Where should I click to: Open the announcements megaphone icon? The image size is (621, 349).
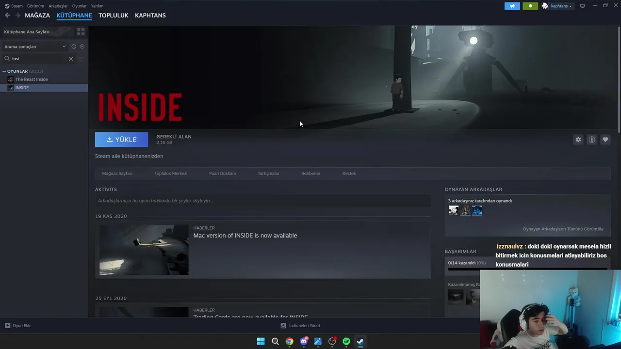[x=512, y=6]
